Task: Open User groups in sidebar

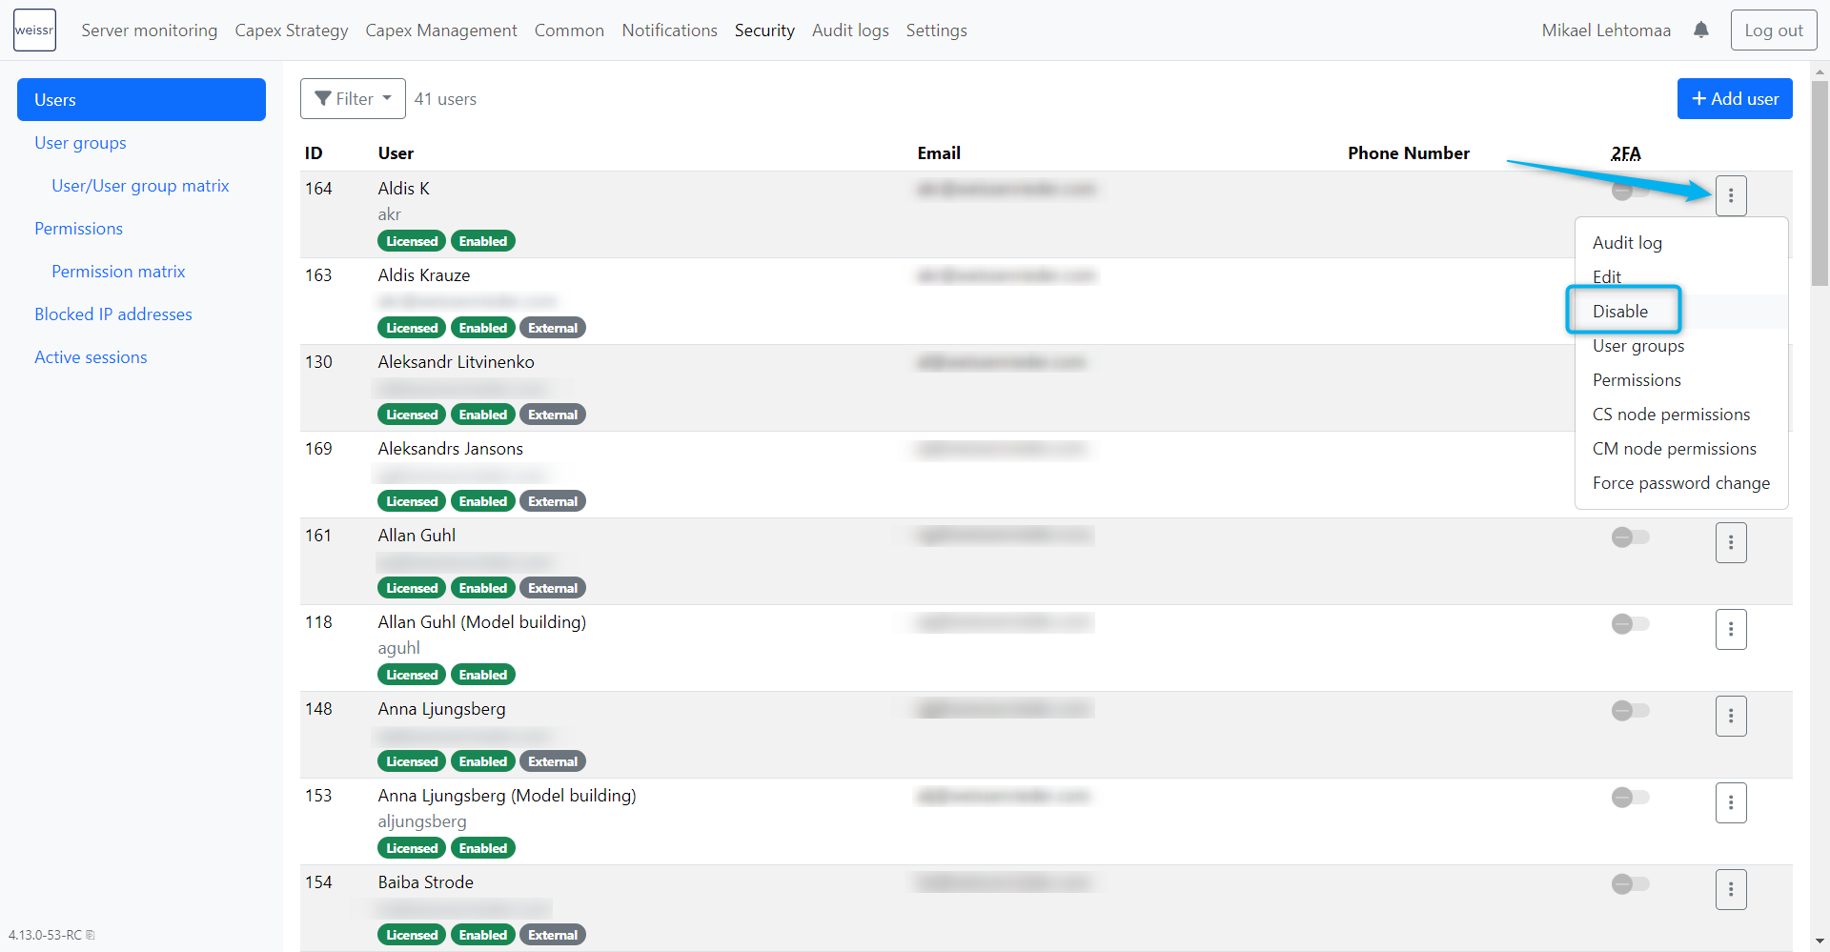Action: coord(80,143)
